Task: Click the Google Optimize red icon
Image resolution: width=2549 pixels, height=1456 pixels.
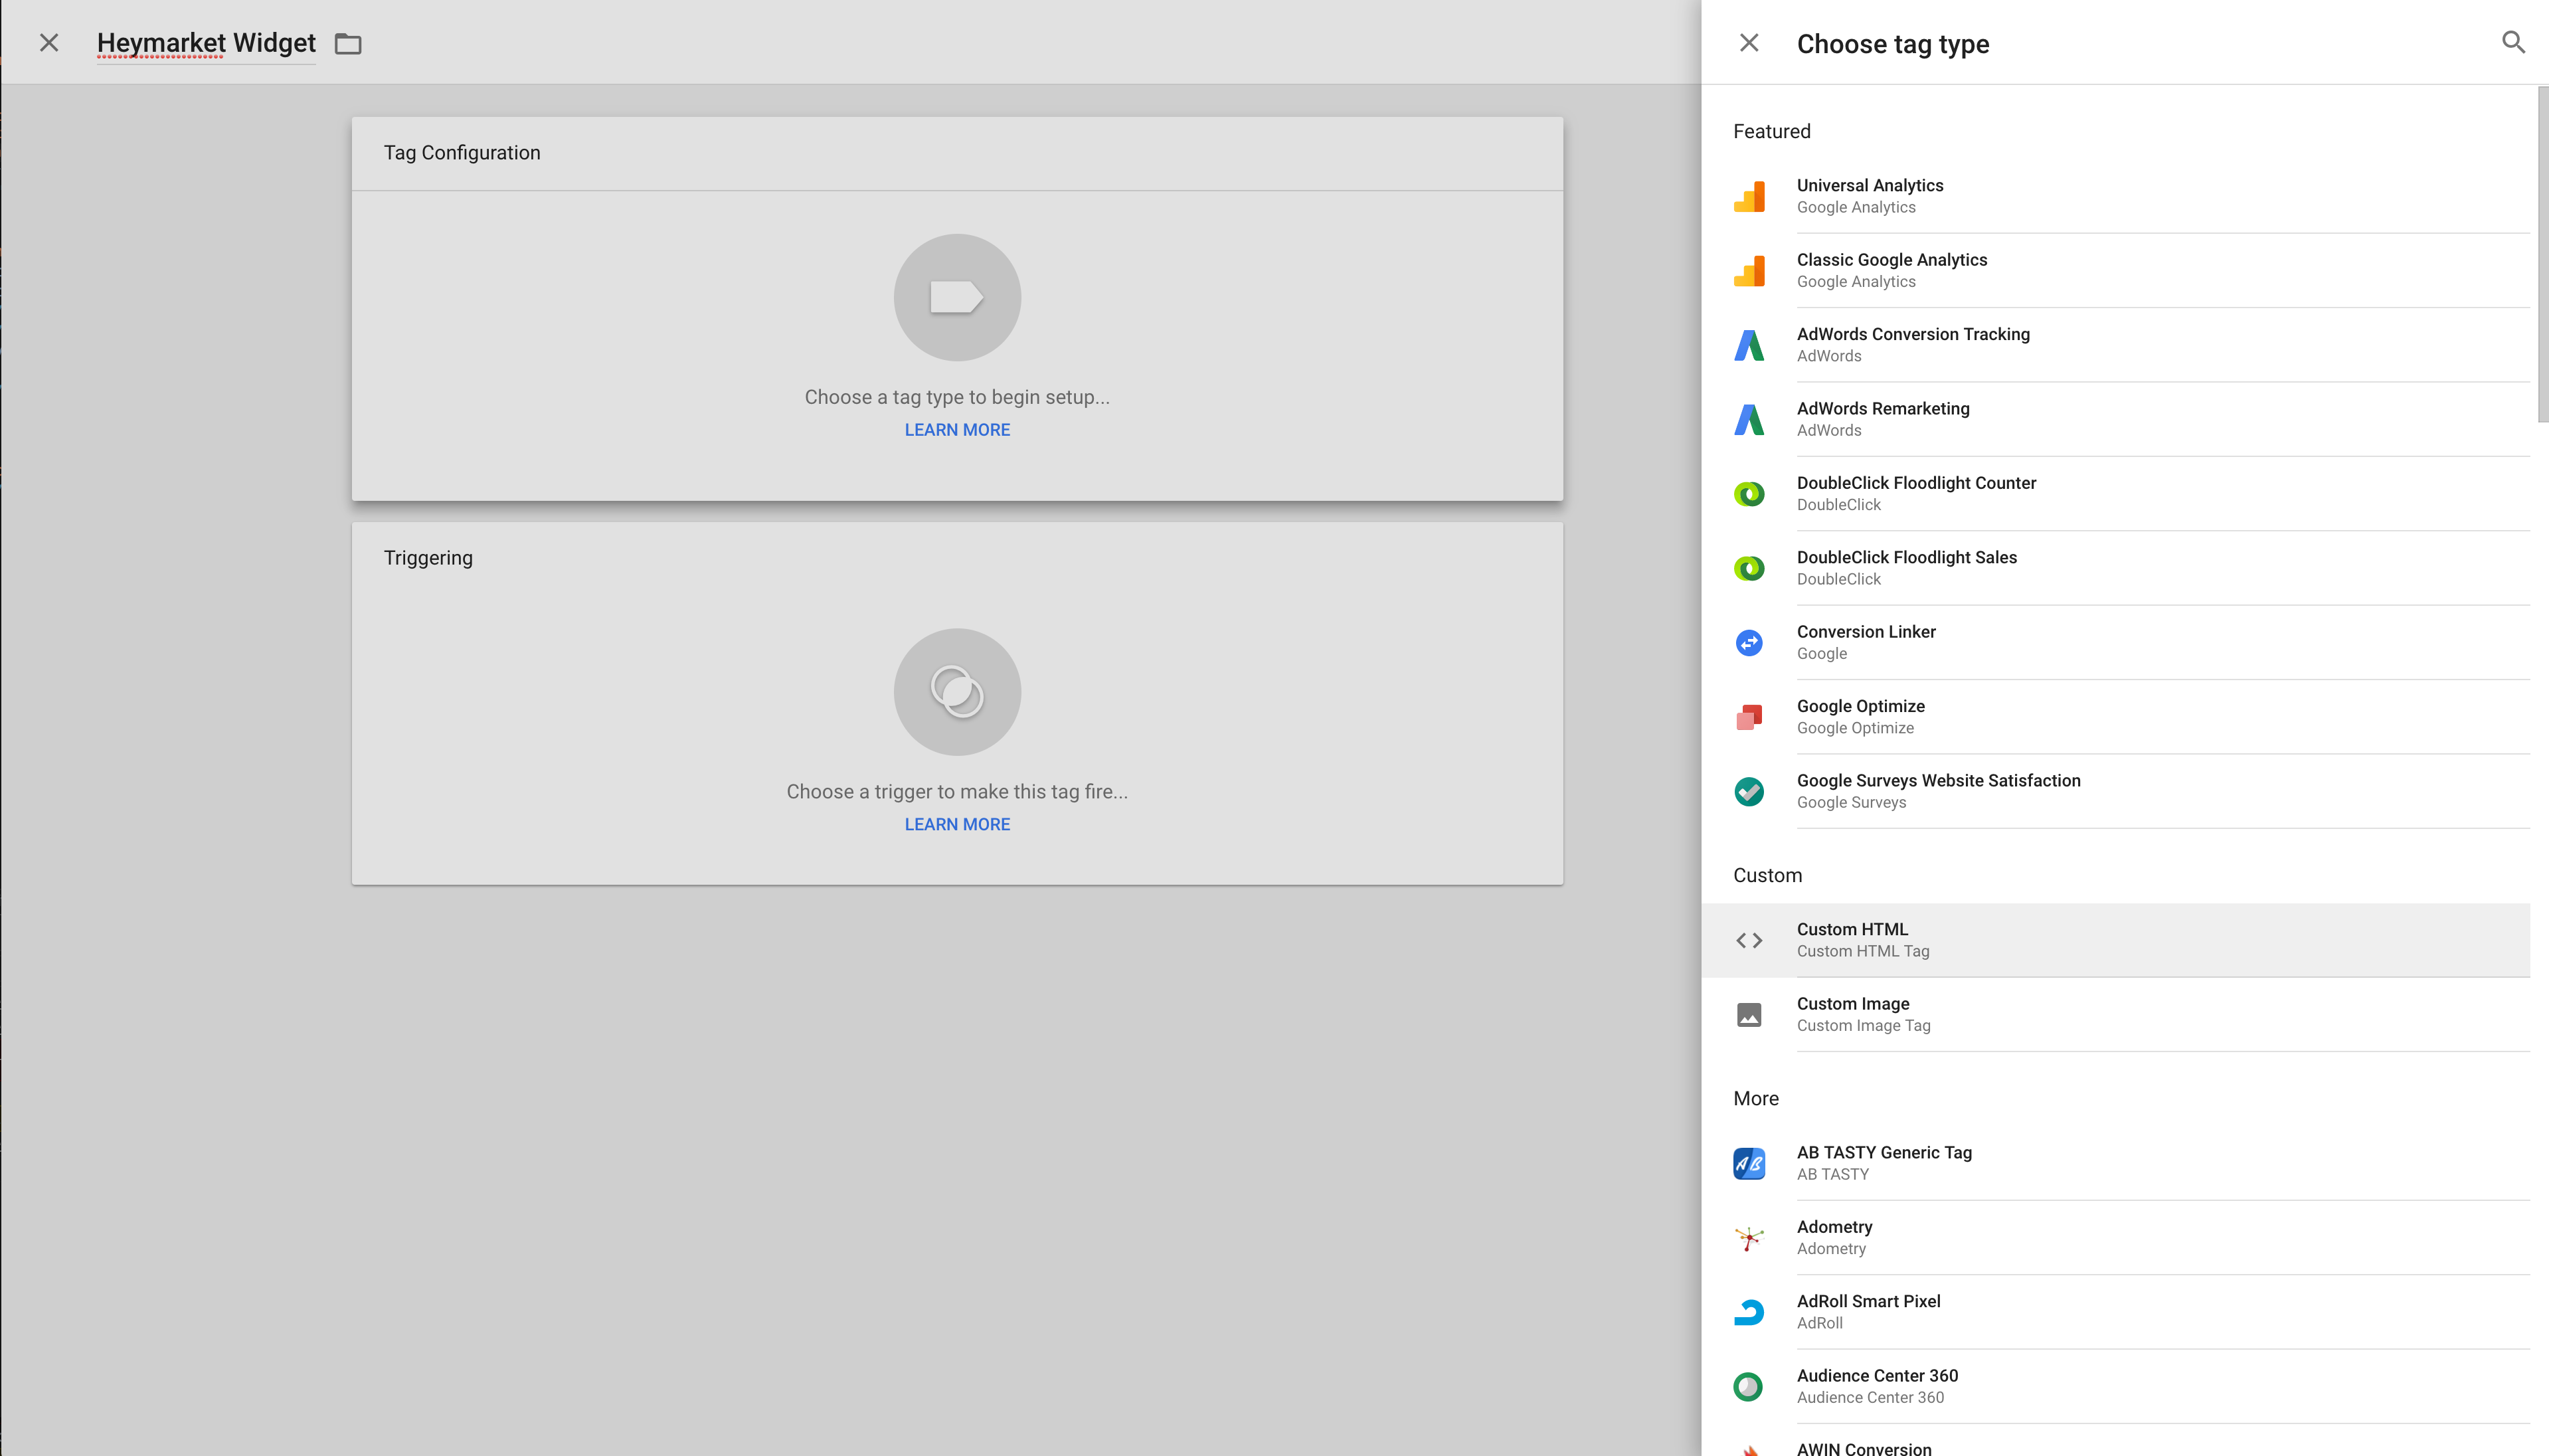Action: tap(1748, 717)
